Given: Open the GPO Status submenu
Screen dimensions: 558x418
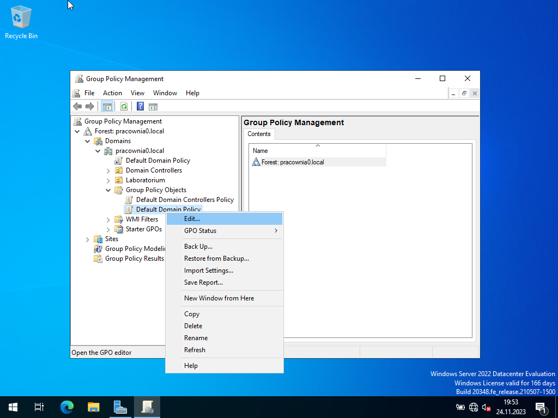Looking at the screenshot, I should [x=225, y=231].
